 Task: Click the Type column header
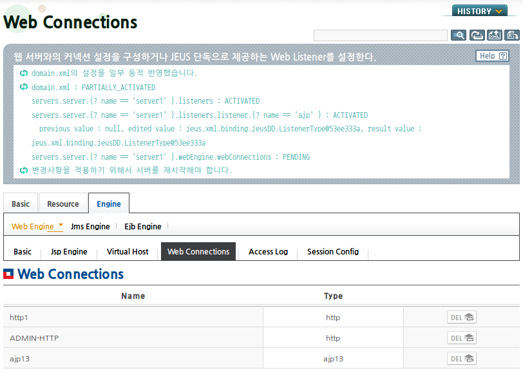tap(333, 296)
